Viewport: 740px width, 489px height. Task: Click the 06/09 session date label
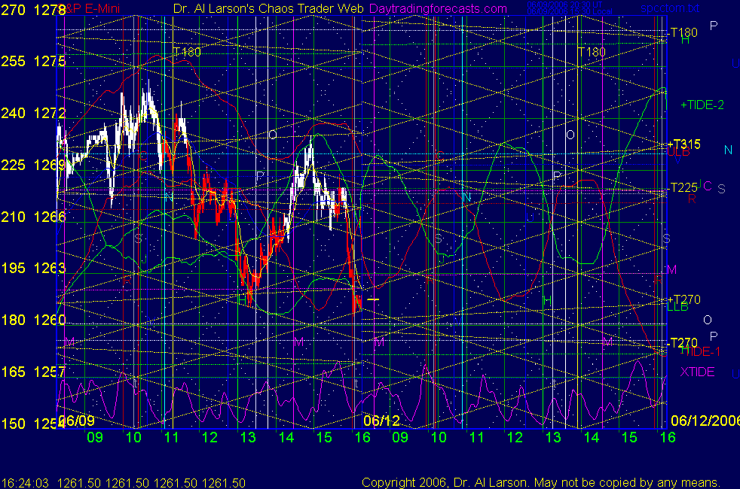click(x=78, y=421)
